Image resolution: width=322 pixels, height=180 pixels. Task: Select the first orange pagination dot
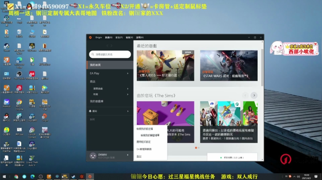click(x=196, y=147)
